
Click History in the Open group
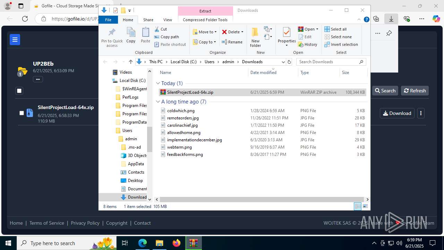(308, 44)
